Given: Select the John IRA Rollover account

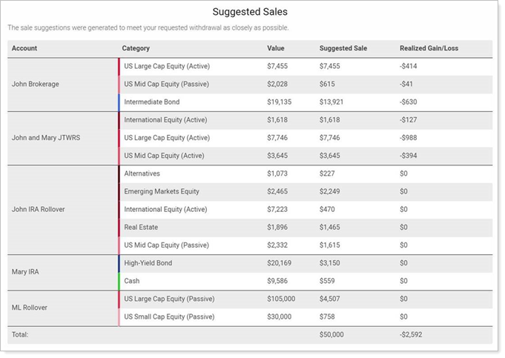Looking at the screenshot, I should (x=39, y=209).
